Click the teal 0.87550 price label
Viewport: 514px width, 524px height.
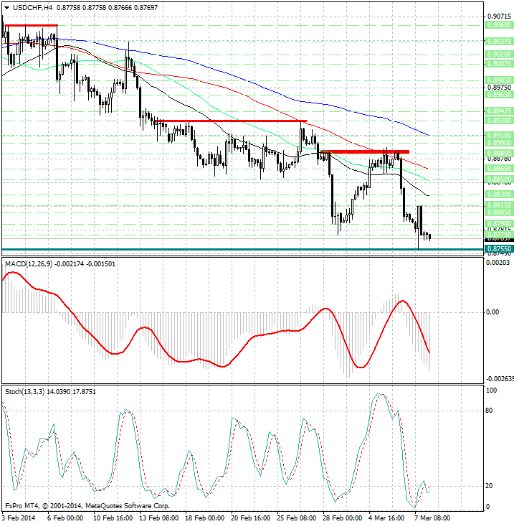[499, 249]
